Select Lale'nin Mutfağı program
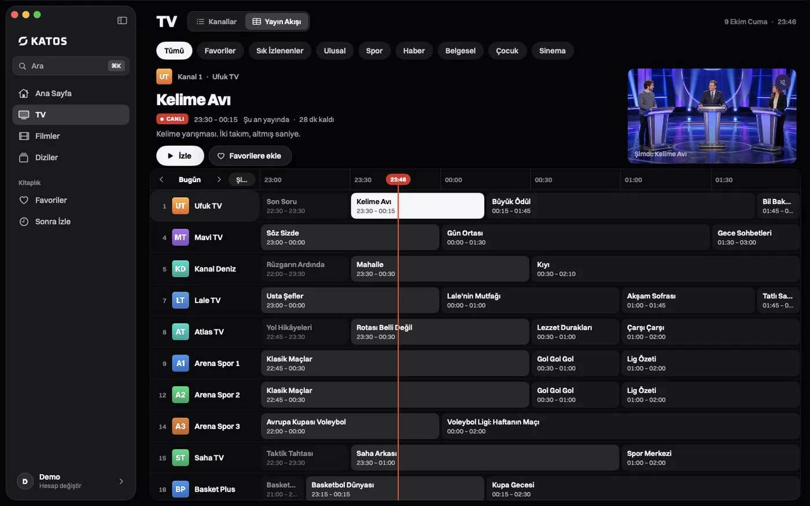The height and width of the screenshot is (506, 810). tap(530, 300)
